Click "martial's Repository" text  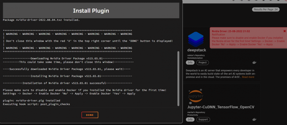(x=196, y=112)
